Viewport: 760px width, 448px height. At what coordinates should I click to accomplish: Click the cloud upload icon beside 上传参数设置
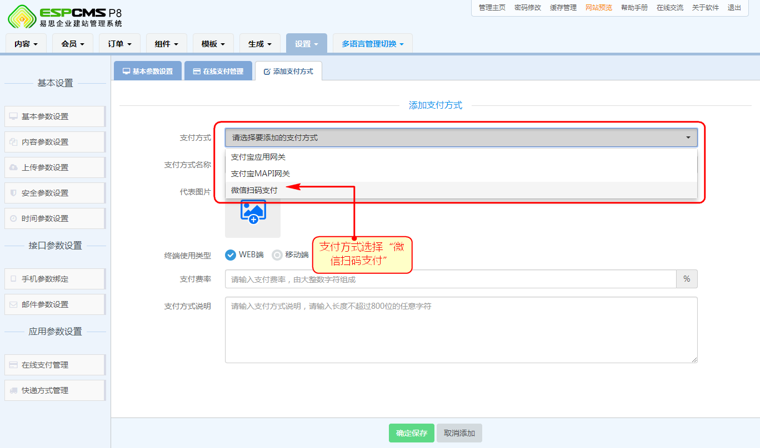13,167
